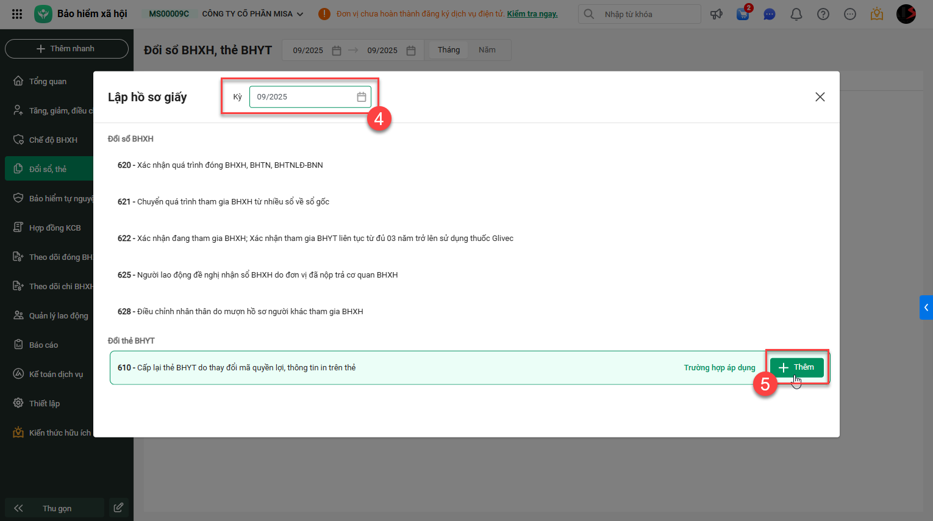
Task: Select procedure 625 nhận sổ BHXH
Action: (468, 275)
